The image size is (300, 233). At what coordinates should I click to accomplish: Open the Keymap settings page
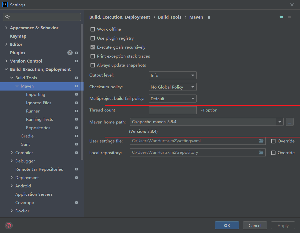click(x=18, y=36)
